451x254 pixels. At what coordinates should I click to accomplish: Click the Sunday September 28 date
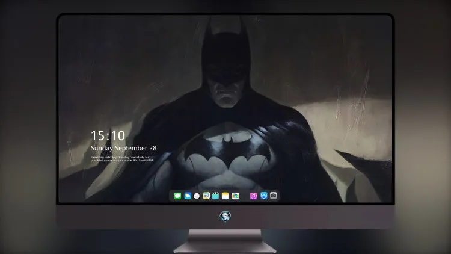124,148
